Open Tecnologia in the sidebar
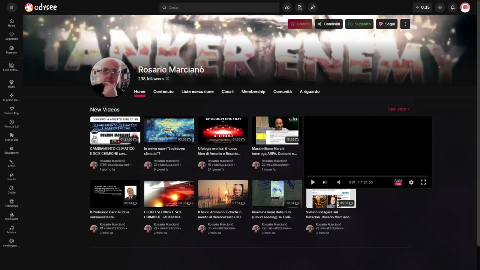 point(12,203)
